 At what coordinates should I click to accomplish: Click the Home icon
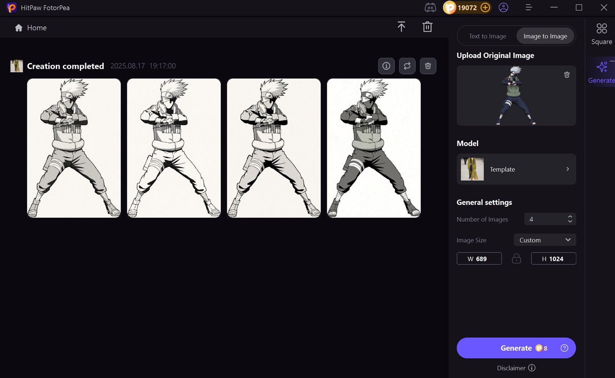pos(18,28)
